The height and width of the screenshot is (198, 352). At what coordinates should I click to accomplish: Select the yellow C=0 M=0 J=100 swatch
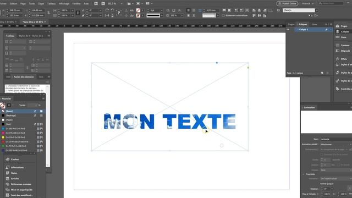tap(23, 137)
